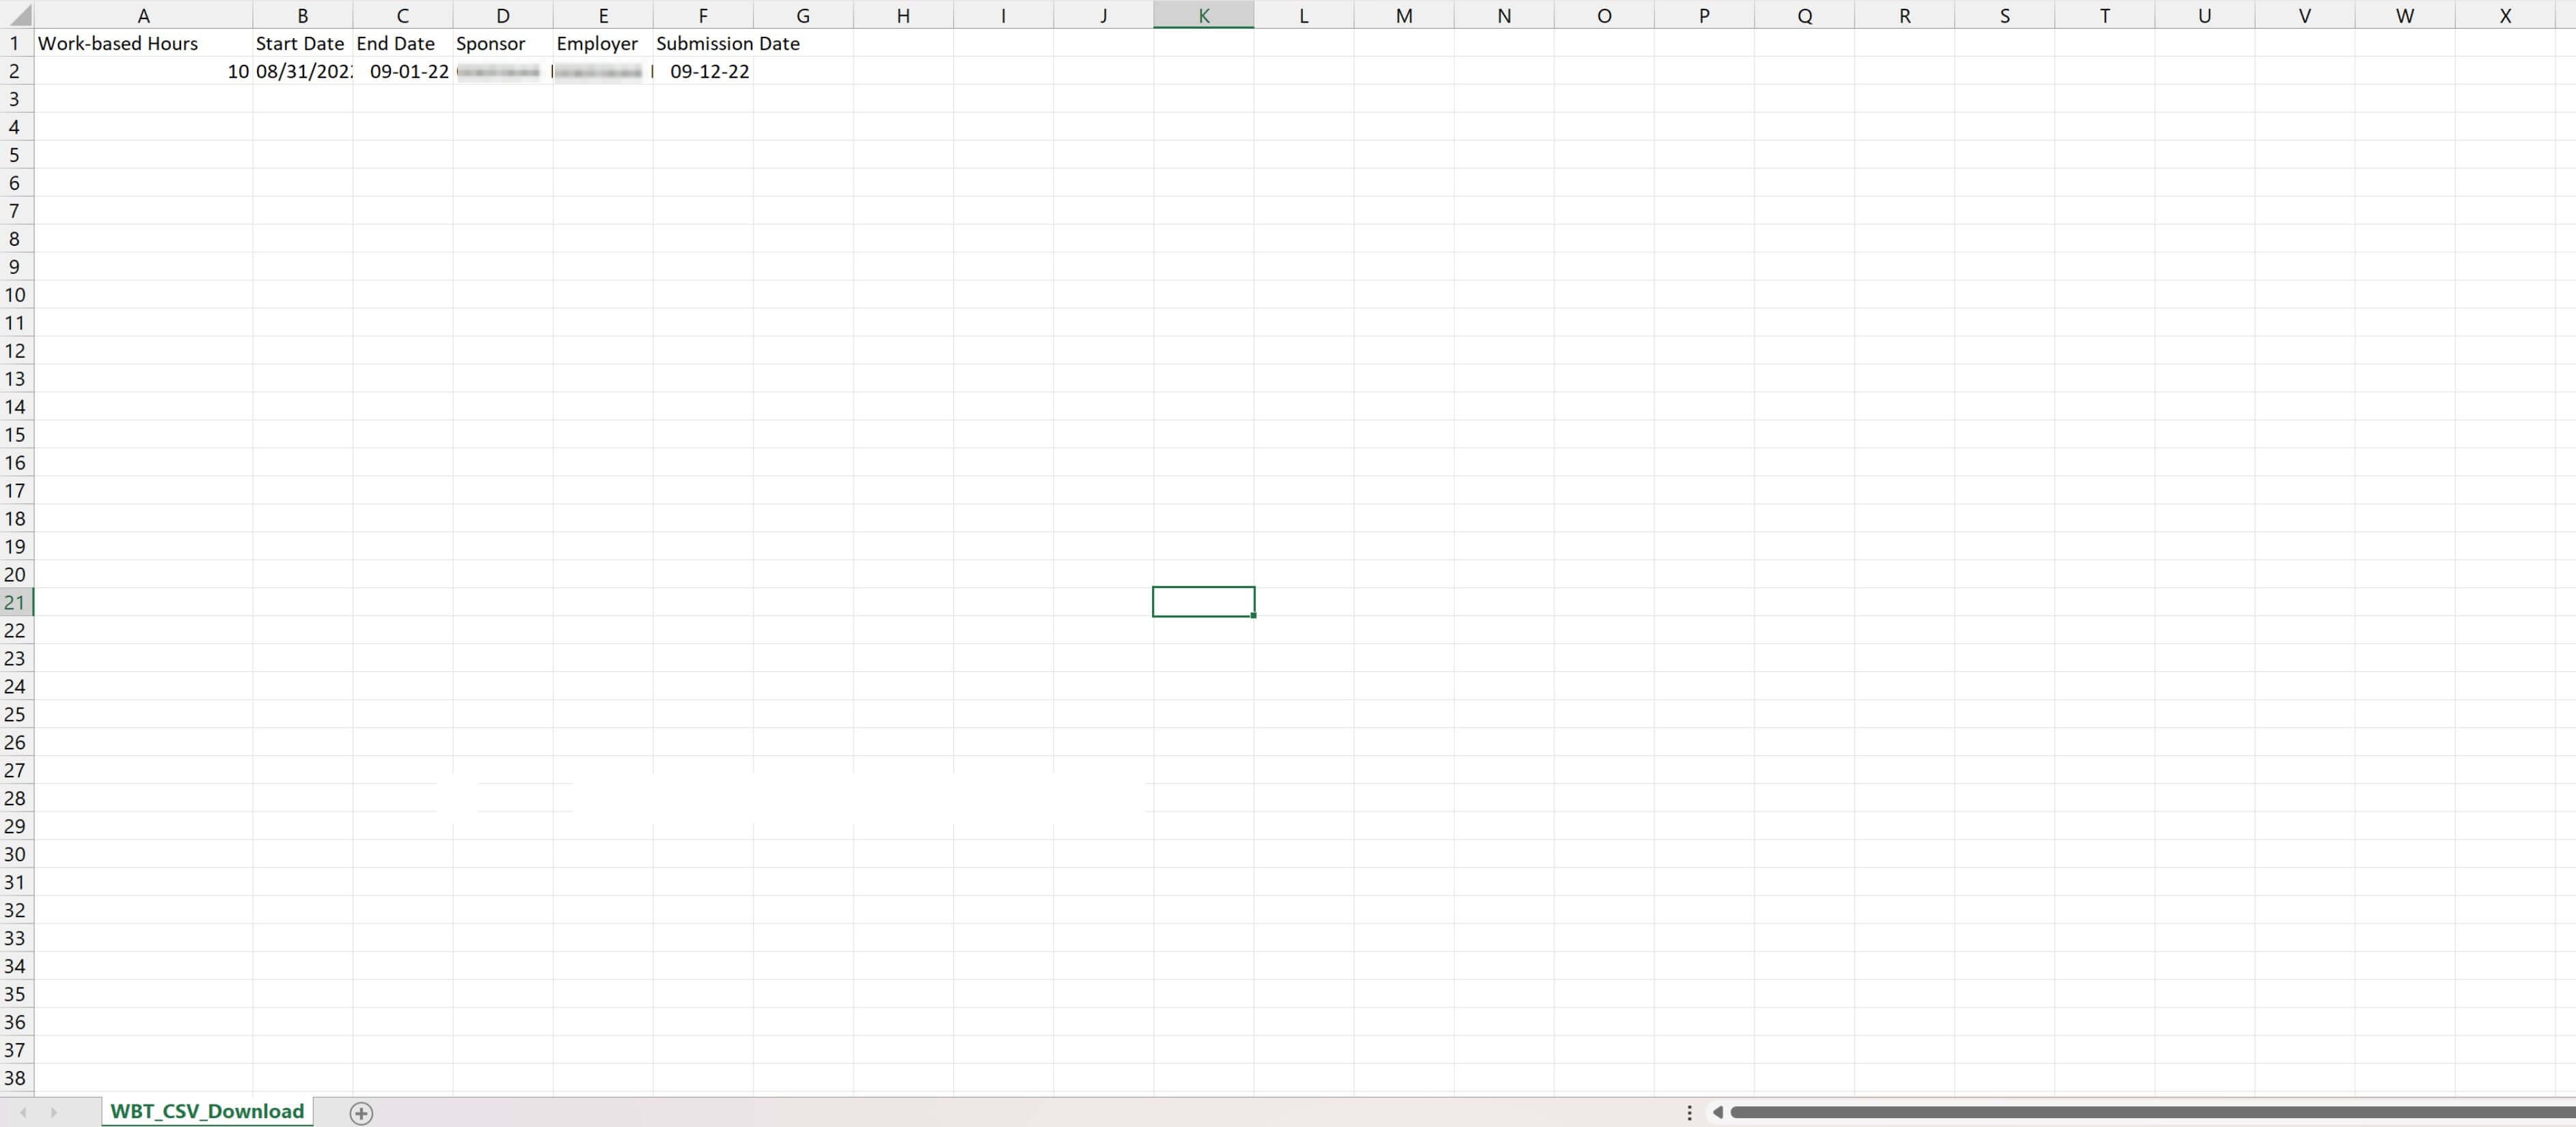
Task: Select column K header
Action: tap(1203, 15)
